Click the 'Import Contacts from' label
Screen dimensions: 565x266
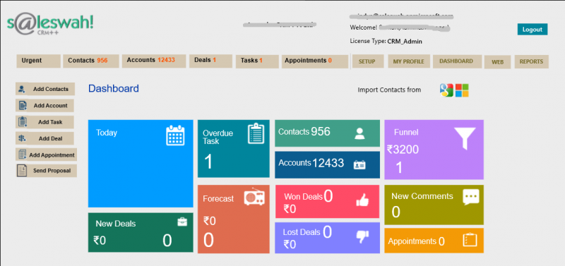pyautogui.click(x=389, y=90)
